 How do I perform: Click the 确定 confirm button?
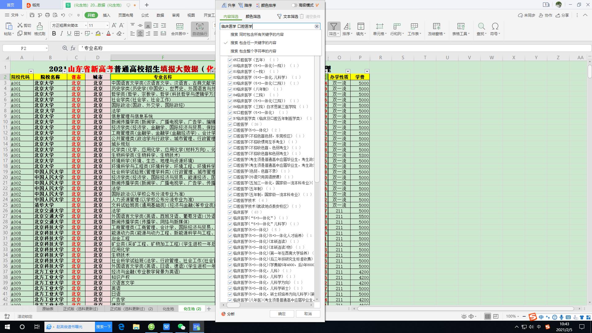coord(282,314)
